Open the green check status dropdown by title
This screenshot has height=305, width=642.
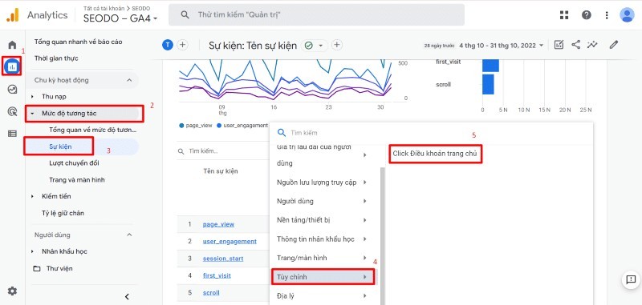(315, 46)
